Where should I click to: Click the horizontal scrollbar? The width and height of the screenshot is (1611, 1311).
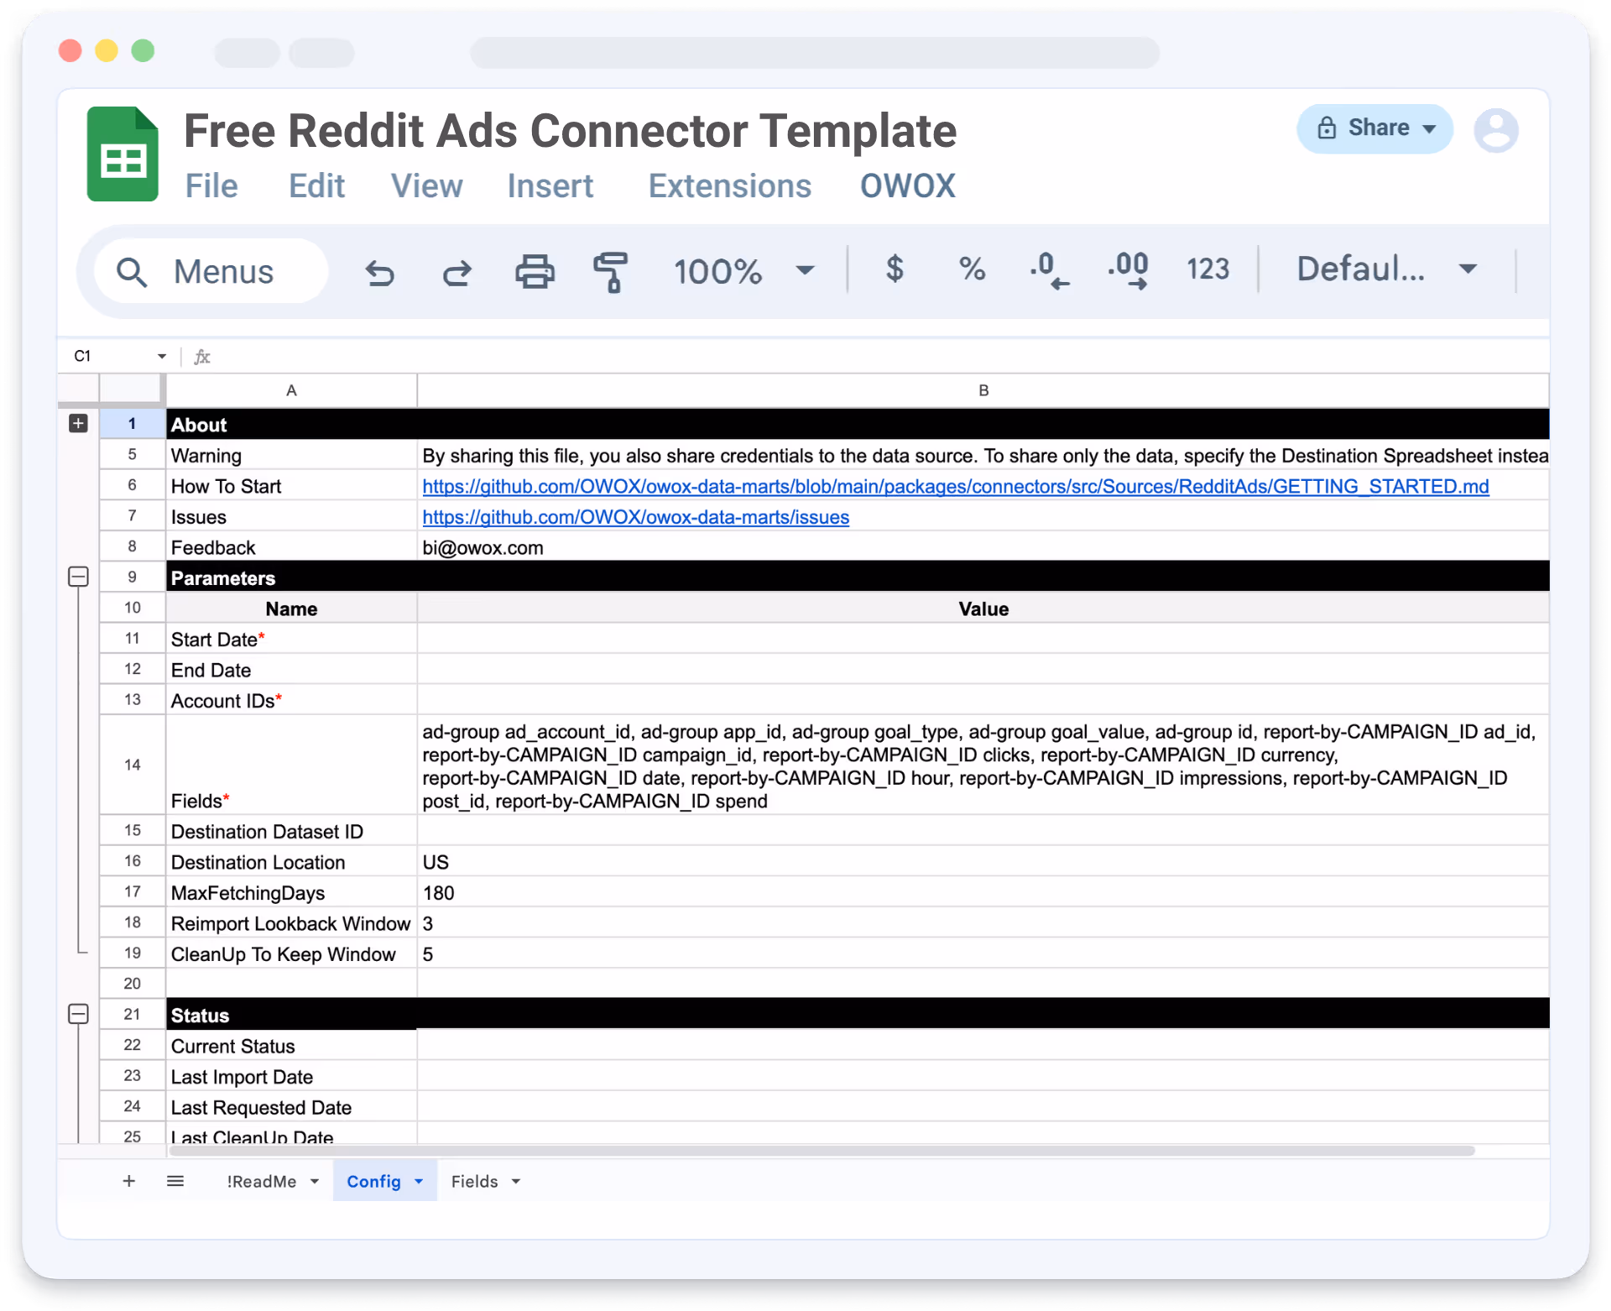tap(821, 1151)
